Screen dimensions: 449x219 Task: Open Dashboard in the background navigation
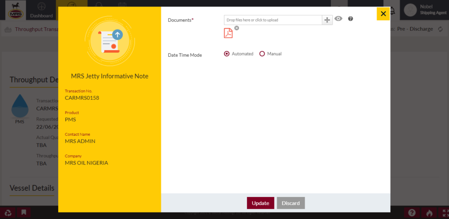(42, 11)
